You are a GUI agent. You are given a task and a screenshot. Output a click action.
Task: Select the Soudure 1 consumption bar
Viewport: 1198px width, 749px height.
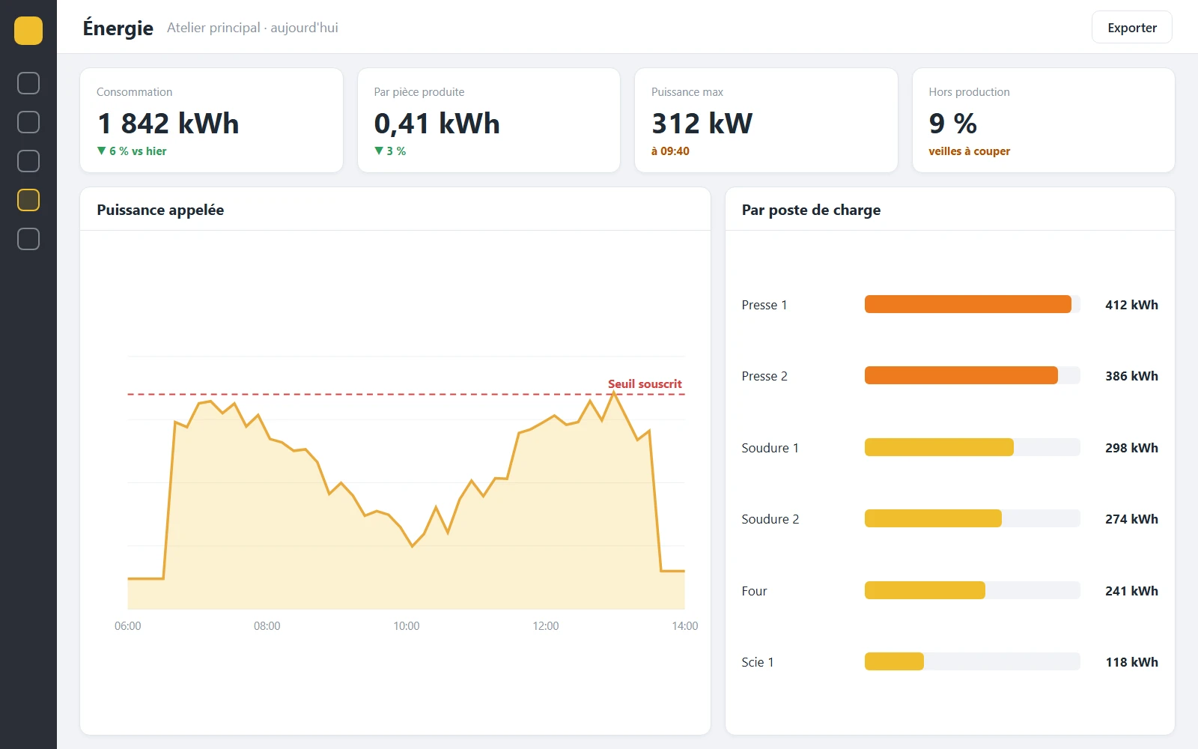(x=972, y=447)
